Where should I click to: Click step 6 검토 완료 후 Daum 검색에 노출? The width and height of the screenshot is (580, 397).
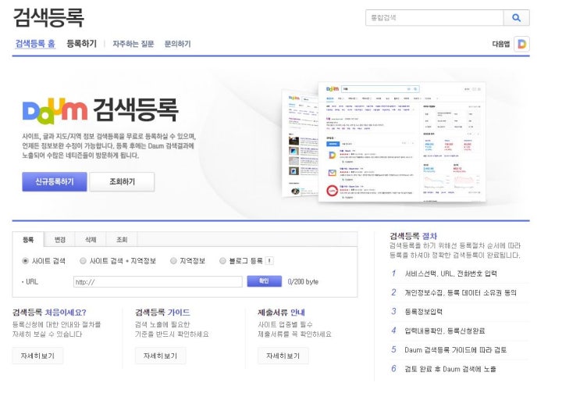pyautogui.click(x=450, y=369)
